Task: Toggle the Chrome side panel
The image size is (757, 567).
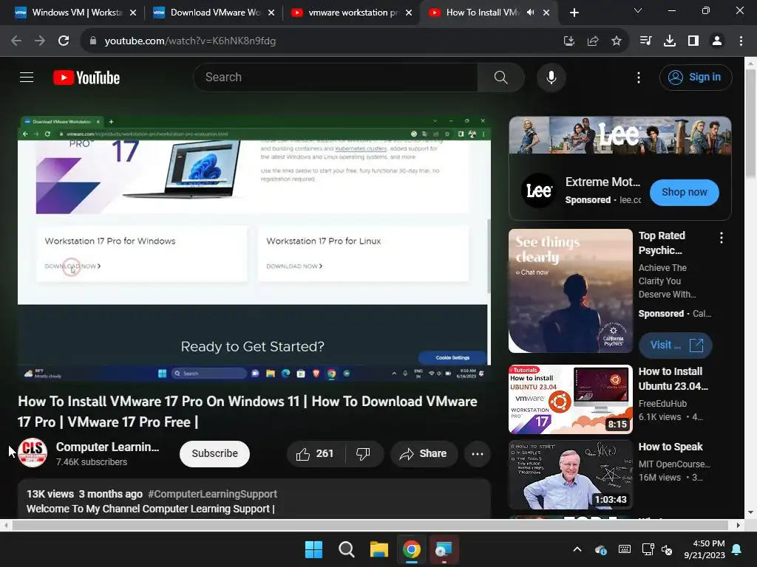Action: click(693, 41)
